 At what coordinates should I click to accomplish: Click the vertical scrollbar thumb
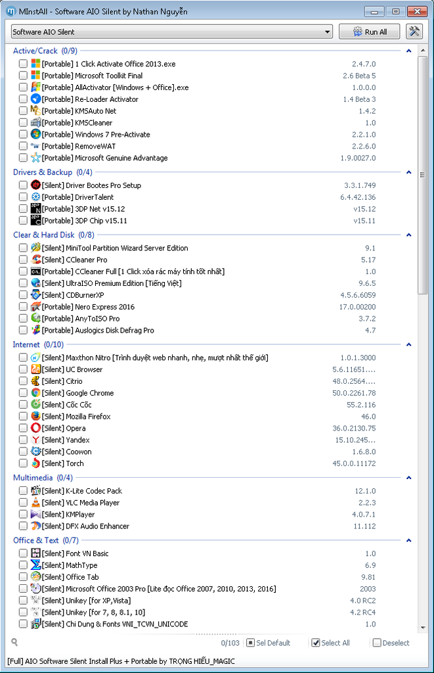click(x=423, y=175)
